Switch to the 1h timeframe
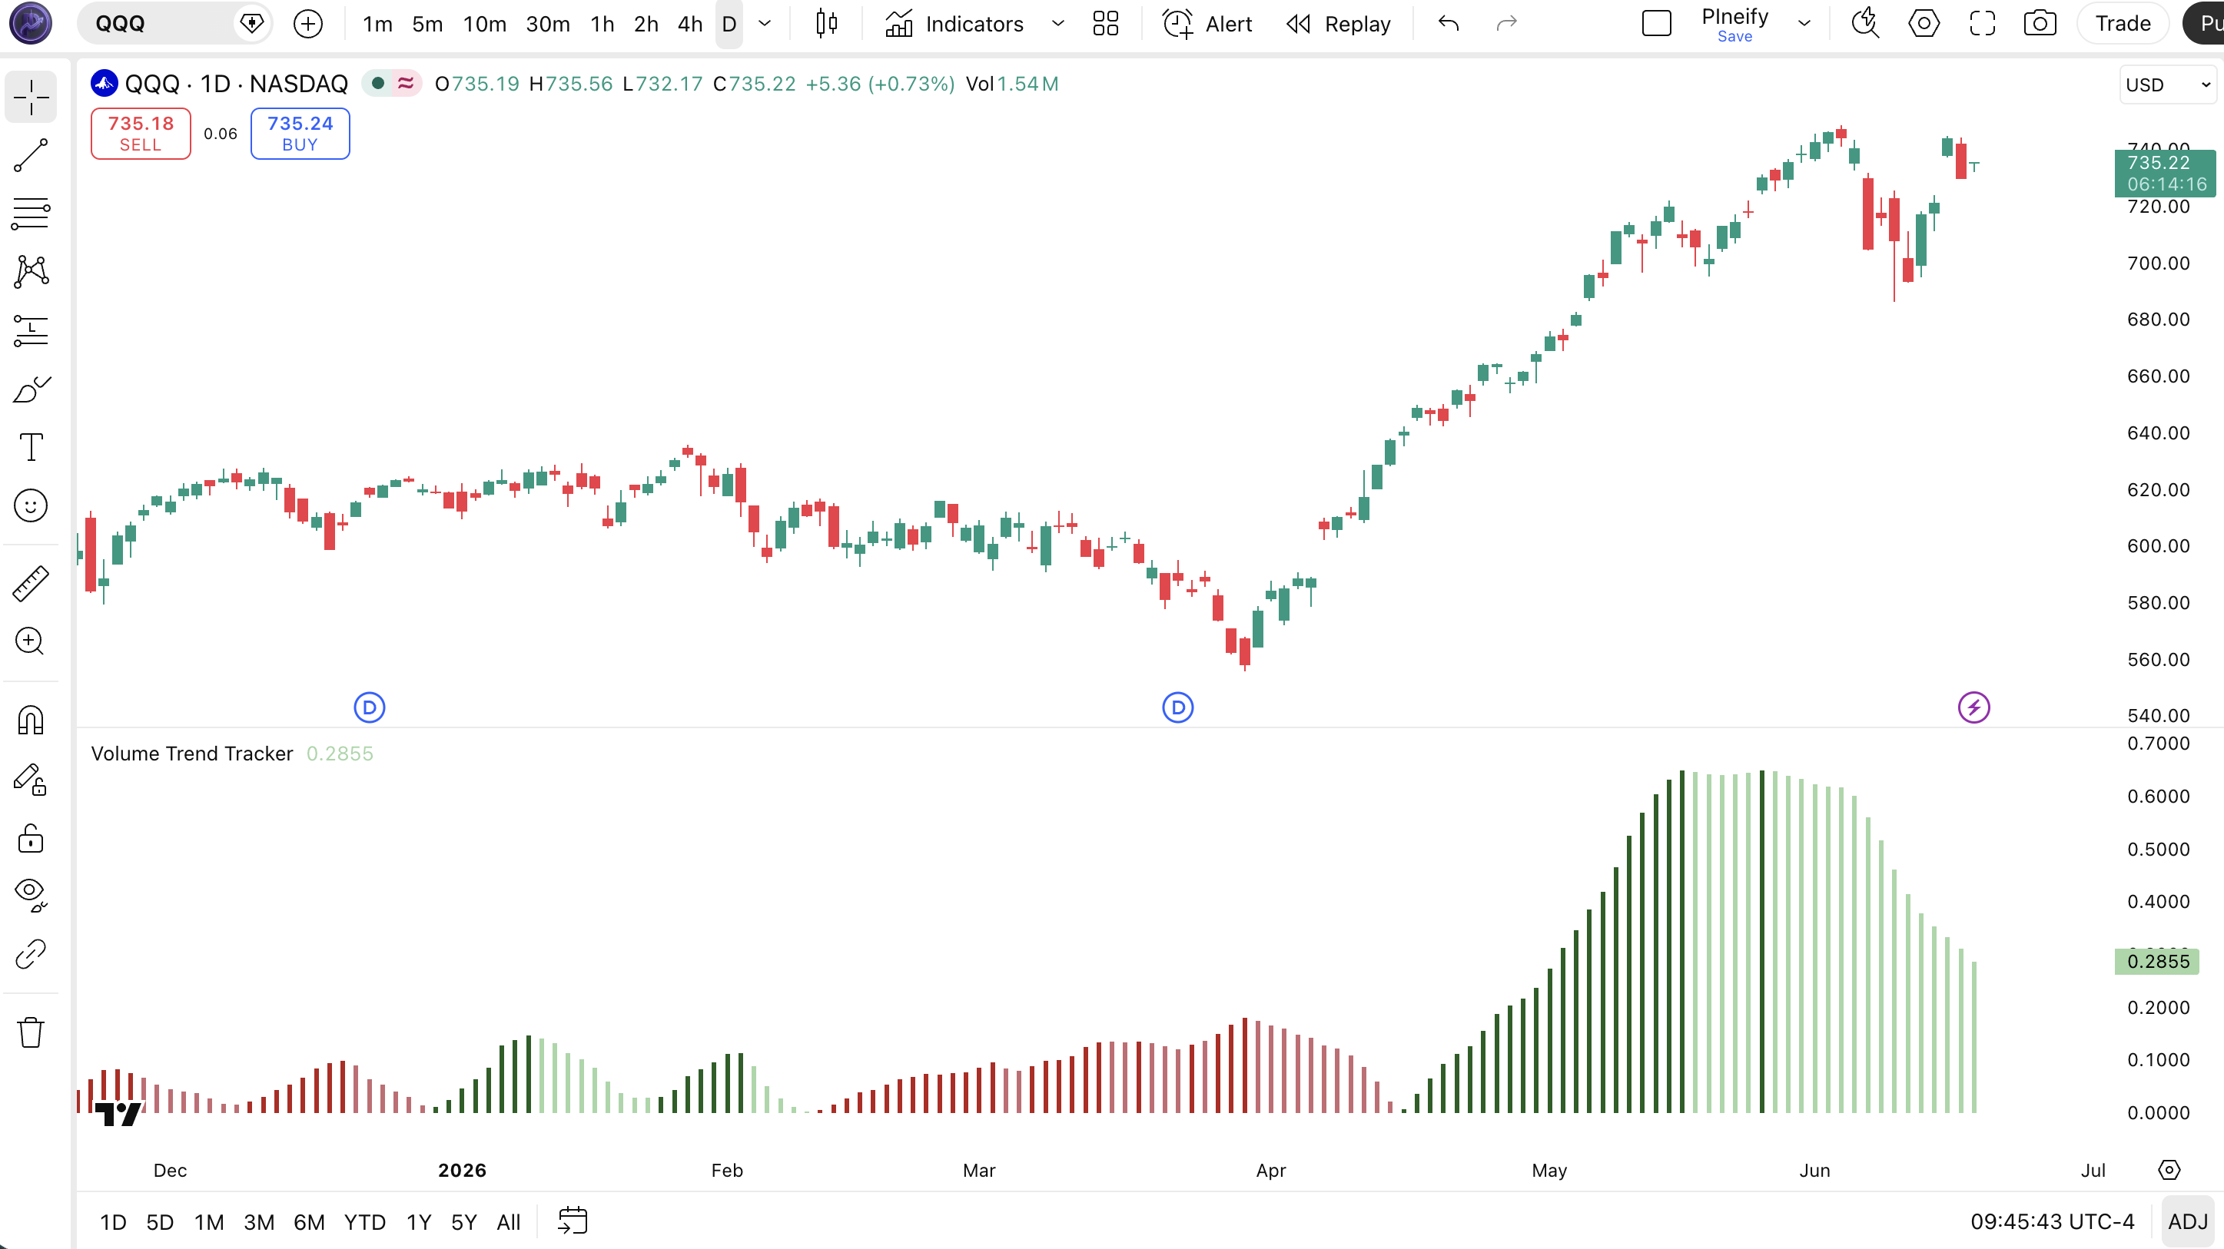Screen dimensions: 2224x1249 coord(602,23)
